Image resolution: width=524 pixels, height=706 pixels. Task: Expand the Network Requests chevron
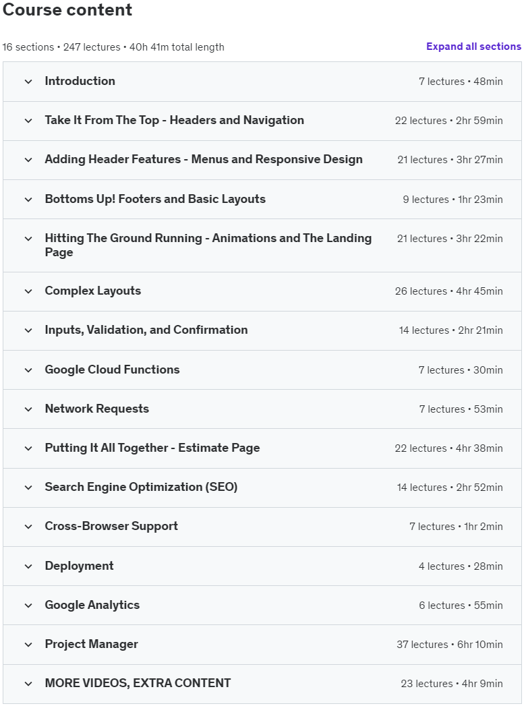coord(28,409)
